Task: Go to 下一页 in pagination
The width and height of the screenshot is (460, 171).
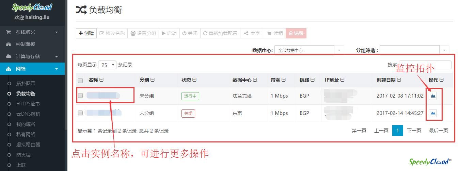Action: (414, 131)
